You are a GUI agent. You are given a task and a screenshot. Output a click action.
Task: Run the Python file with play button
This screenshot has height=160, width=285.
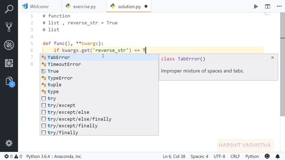click(256, 7)
